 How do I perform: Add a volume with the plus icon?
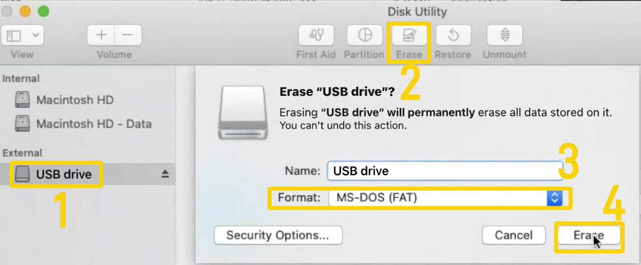[x=101, y=35]
